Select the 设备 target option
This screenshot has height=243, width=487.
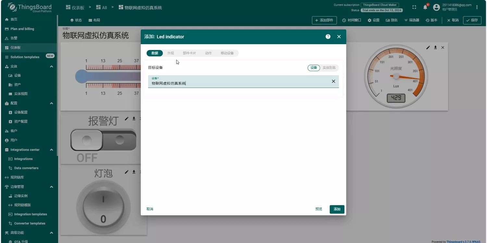(x=314, y=68)
